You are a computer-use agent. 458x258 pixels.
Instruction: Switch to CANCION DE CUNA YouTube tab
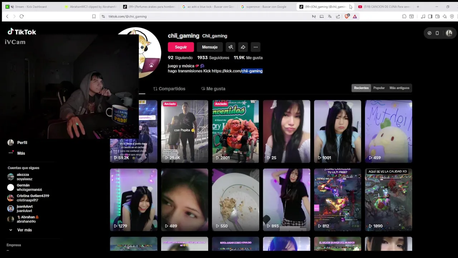(x=384, y=6)
